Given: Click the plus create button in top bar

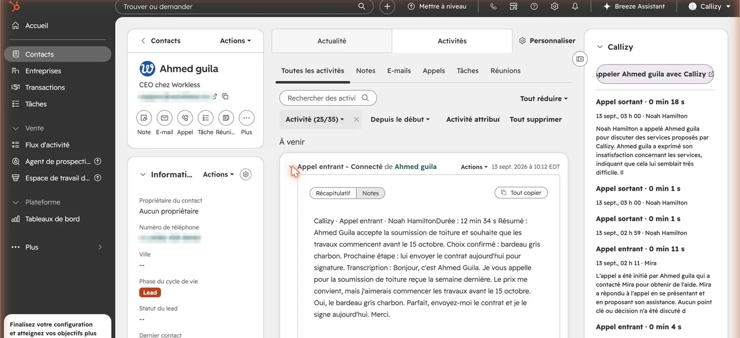Looking at the screenshot, I should click(387, 6).
